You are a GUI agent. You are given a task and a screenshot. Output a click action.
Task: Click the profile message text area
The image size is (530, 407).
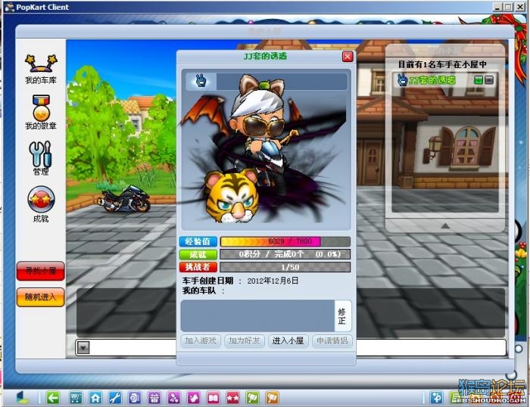tap(257, 315)
